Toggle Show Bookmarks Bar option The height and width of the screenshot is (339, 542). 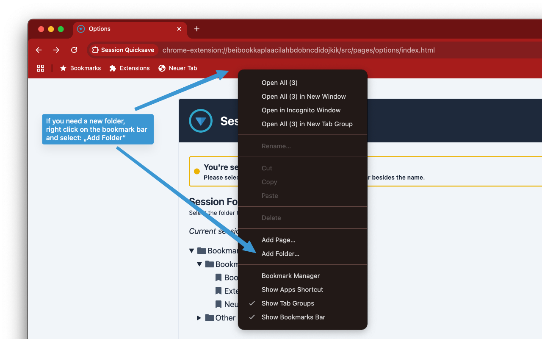coord(293,317)
